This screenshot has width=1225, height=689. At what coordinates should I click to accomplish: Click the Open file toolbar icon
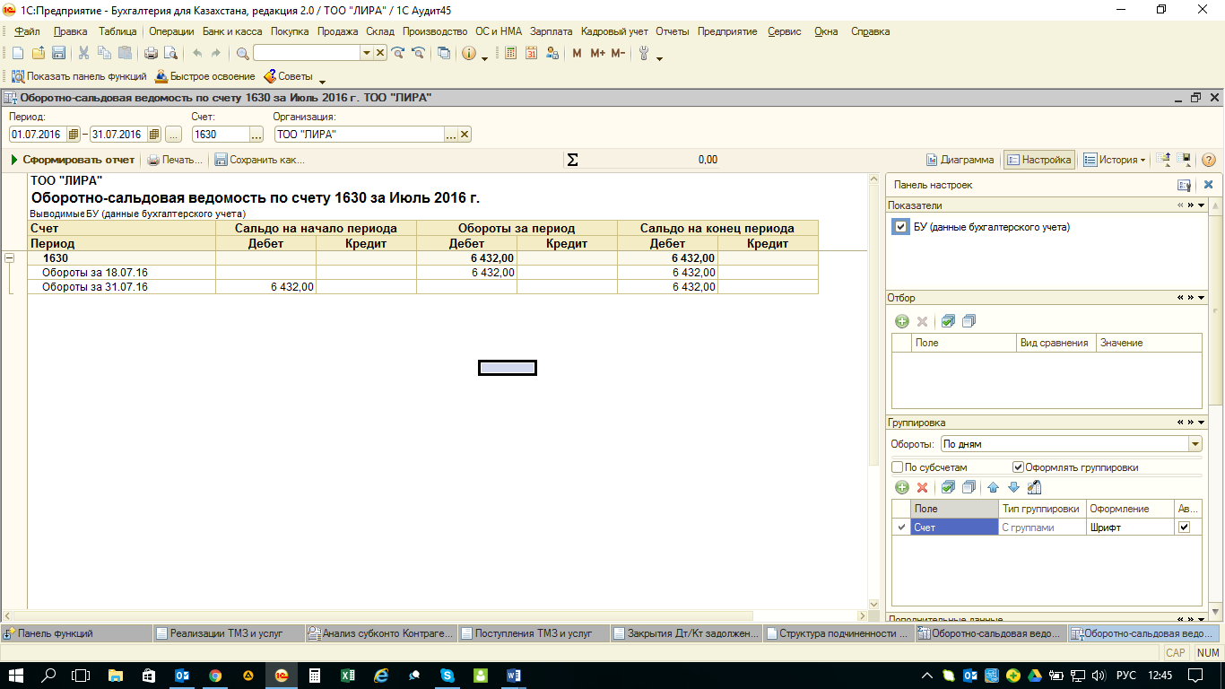coord(38,54)
